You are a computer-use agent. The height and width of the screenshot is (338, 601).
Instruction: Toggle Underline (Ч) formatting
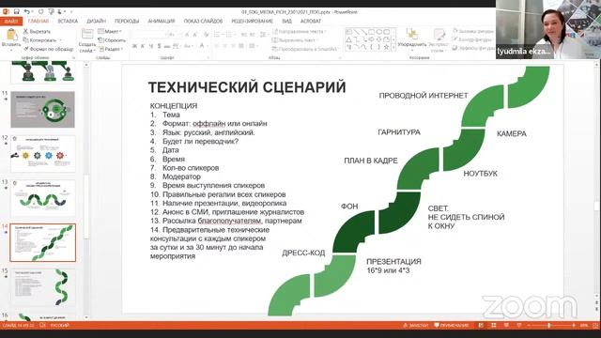151,46
